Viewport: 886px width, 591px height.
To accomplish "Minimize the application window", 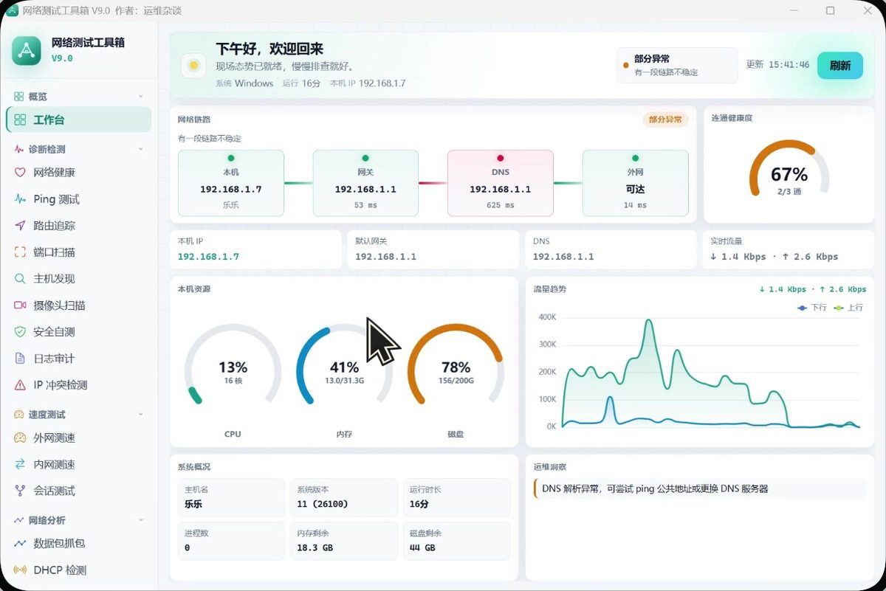I will [x=794, y=10].
